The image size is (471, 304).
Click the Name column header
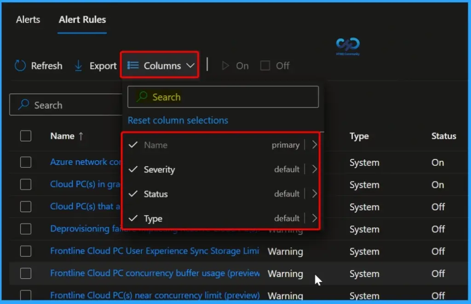click(x=62, y=136)
